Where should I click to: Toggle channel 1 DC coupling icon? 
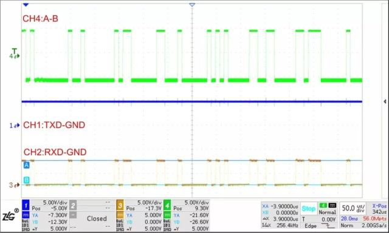tap(26, 215)
